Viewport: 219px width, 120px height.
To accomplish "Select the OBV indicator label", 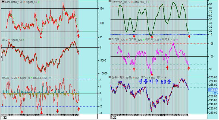I will pos(5,40).
